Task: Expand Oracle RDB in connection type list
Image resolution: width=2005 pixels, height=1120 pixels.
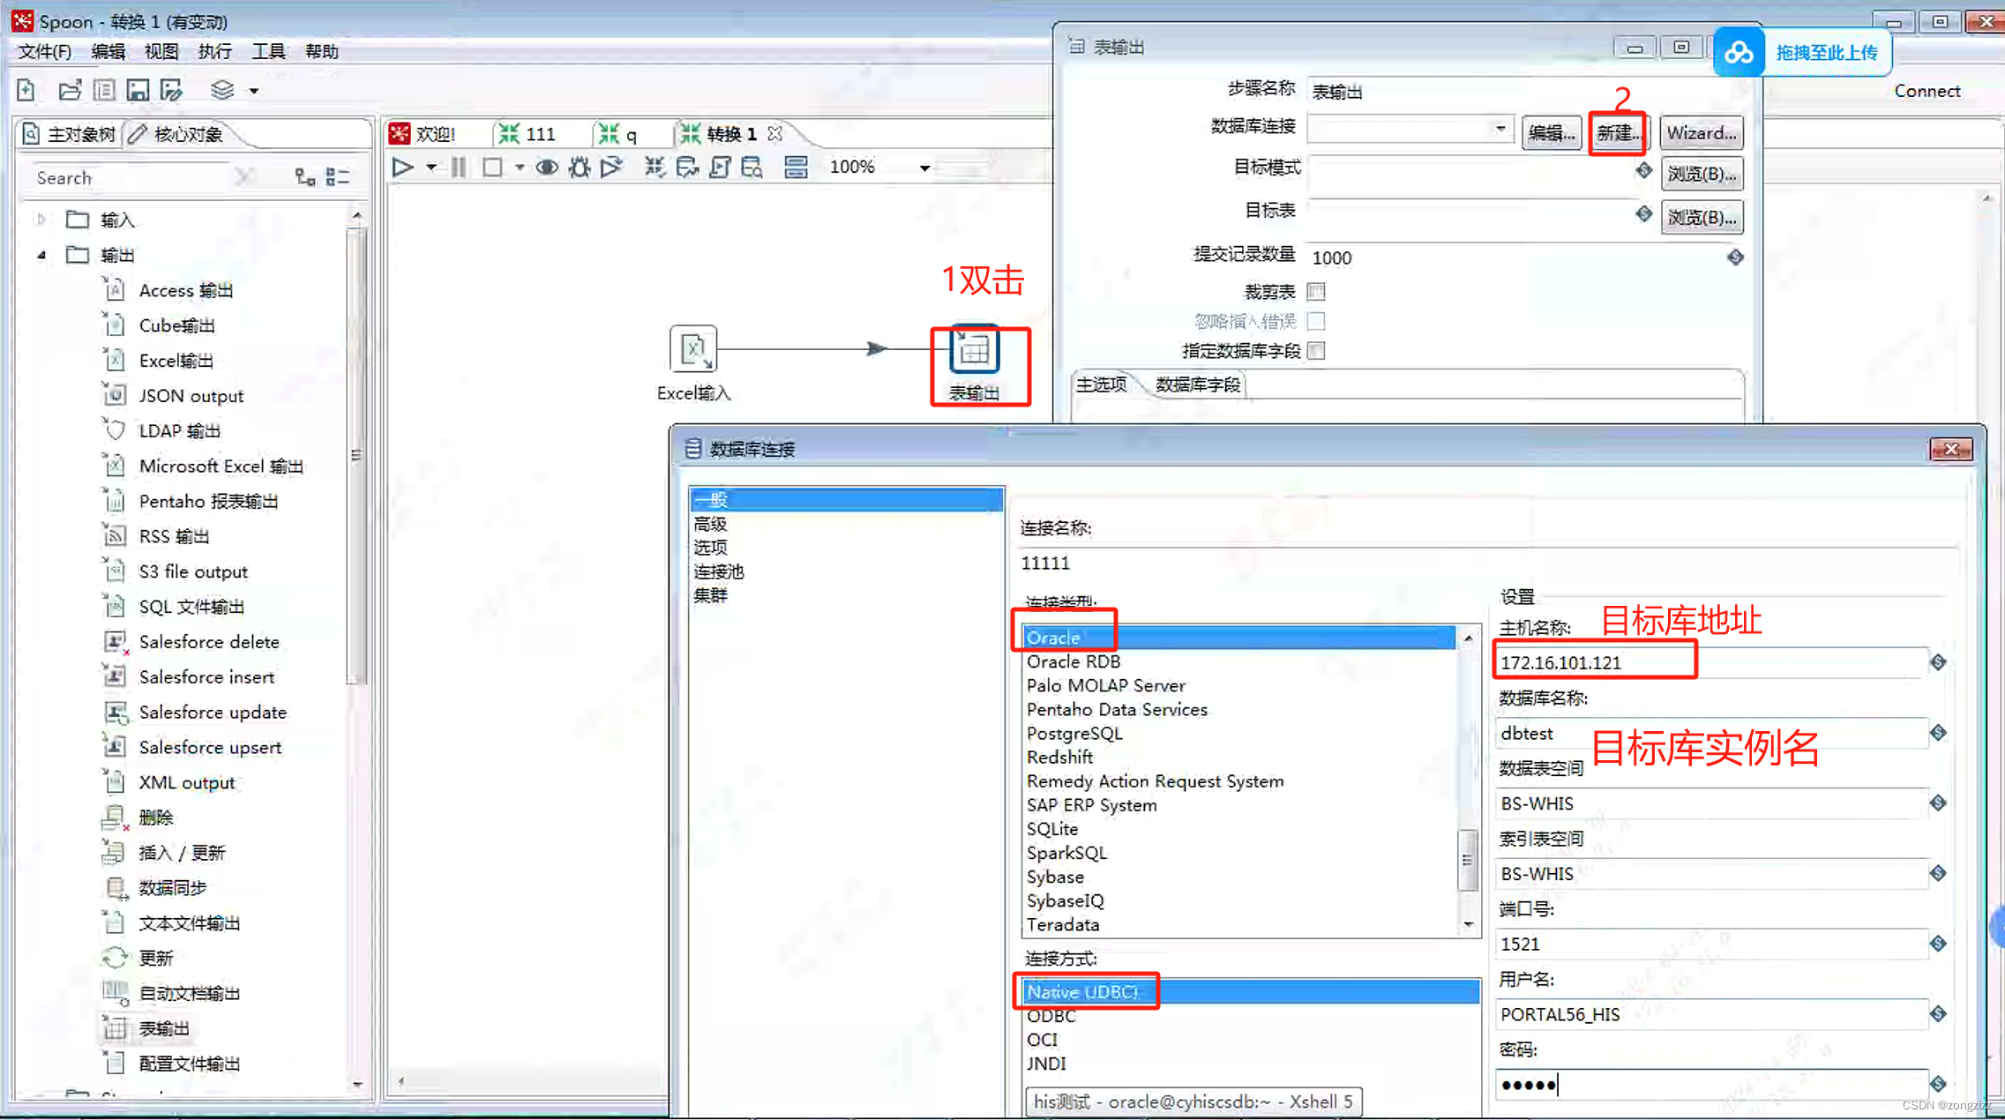Action: click(x=1074, y=661)
